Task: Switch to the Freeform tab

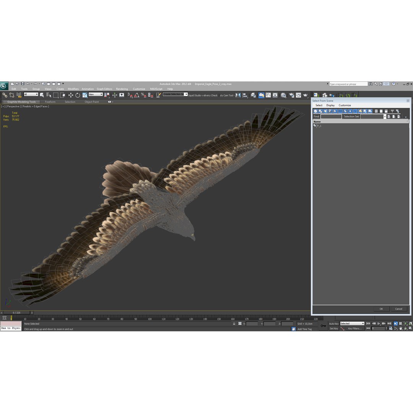Action: tap(50, 102)
